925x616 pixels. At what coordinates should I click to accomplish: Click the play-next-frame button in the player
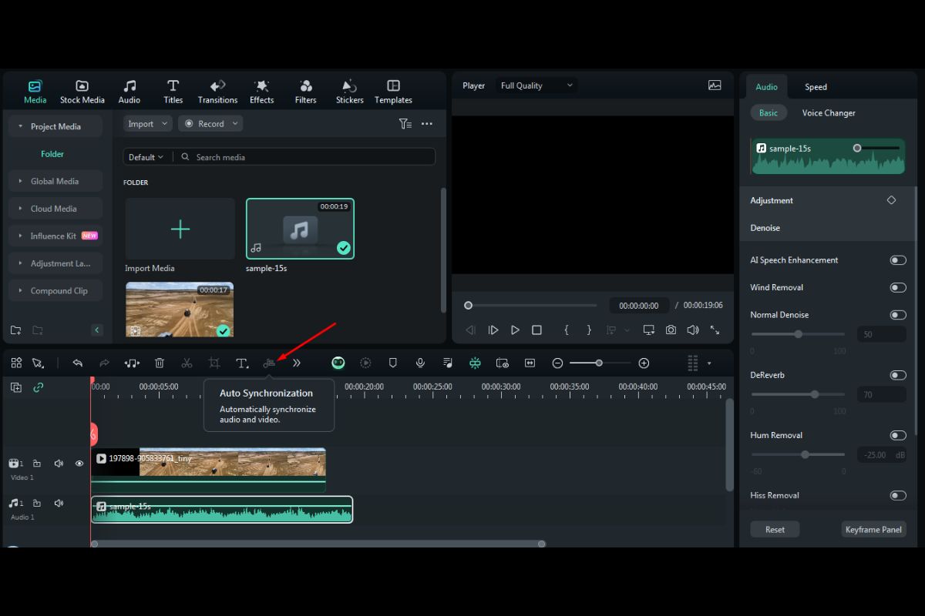click(493, 330)
